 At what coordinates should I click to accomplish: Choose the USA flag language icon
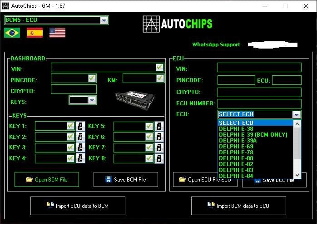(x=57, y=33)
